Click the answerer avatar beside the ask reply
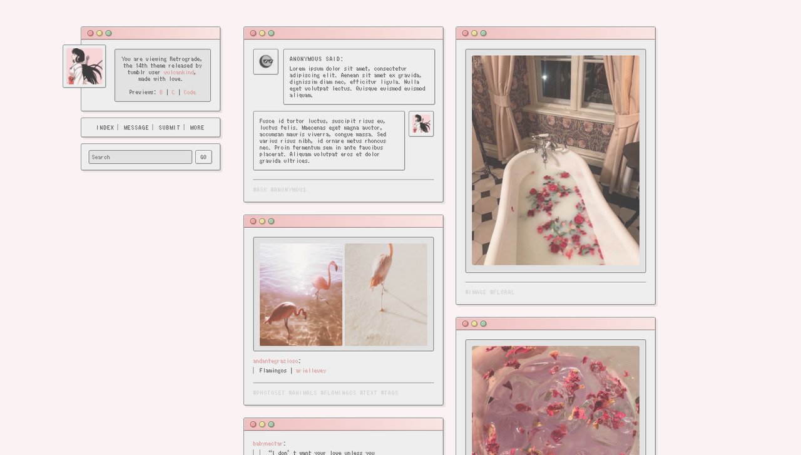The height and width of the screenshot is (455, 801). tap(421, 123)
